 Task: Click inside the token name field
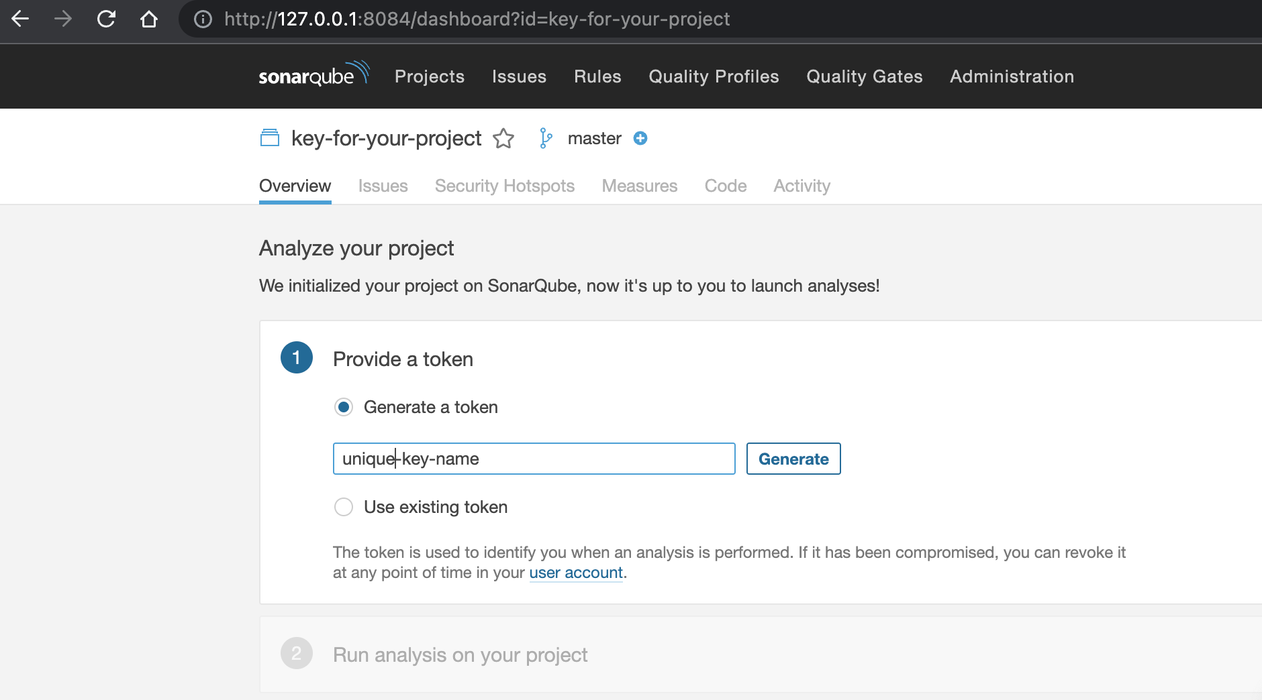click(x=534, y=459)
